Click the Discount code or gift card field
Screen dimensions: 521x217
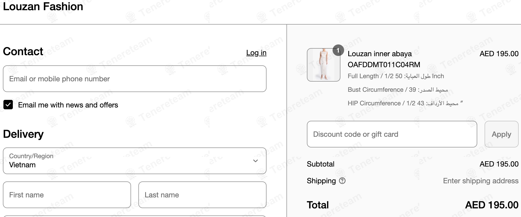pos(392,134)
